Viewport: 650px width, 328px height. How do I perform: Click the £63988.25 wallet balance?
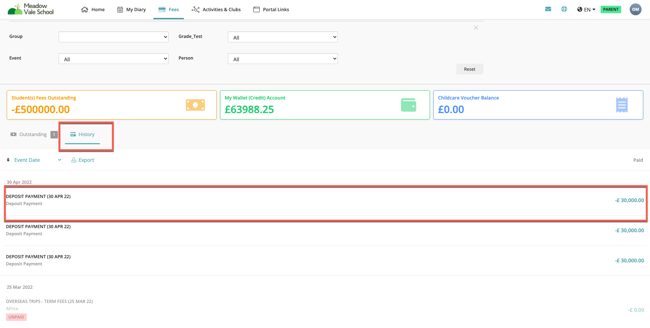point(250,109)
